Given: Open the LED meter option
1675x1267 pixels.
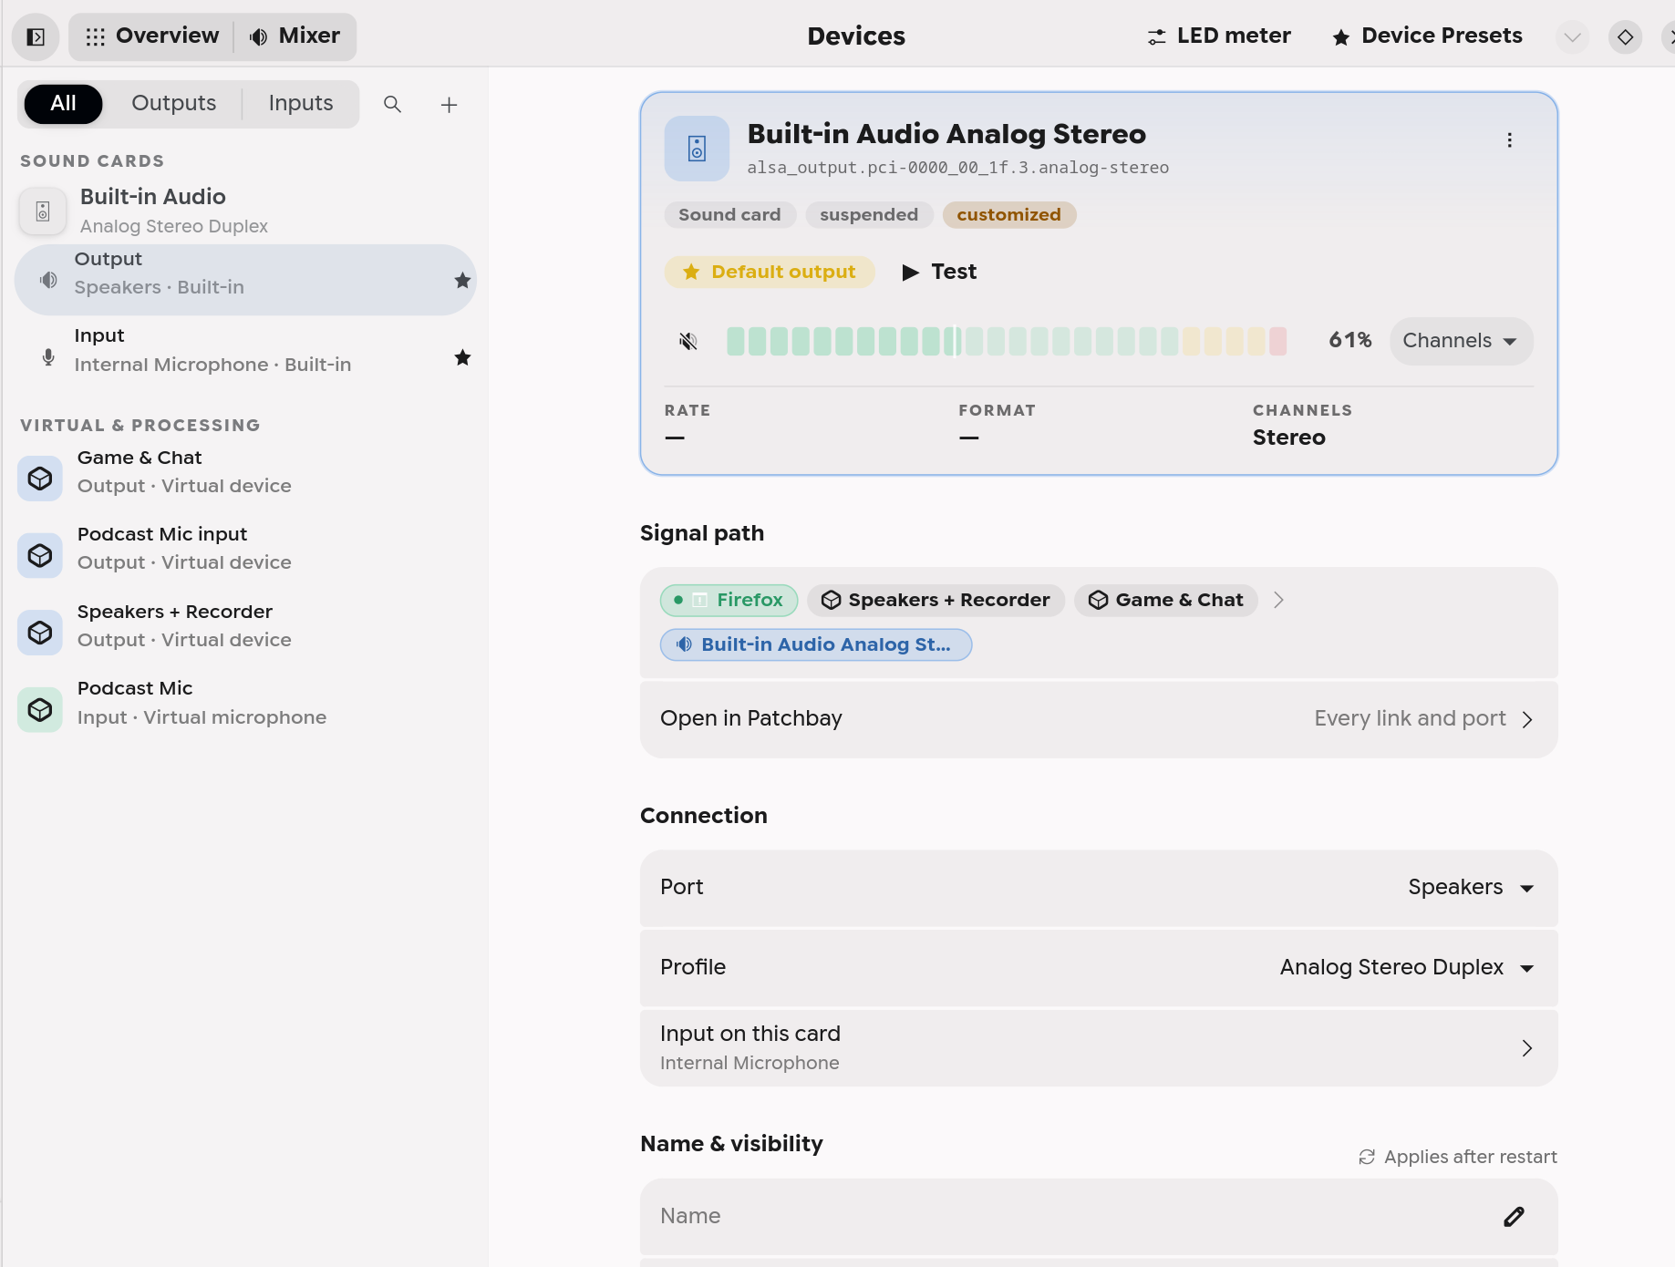Looking at the screenshot, I should click(1219, 36).
